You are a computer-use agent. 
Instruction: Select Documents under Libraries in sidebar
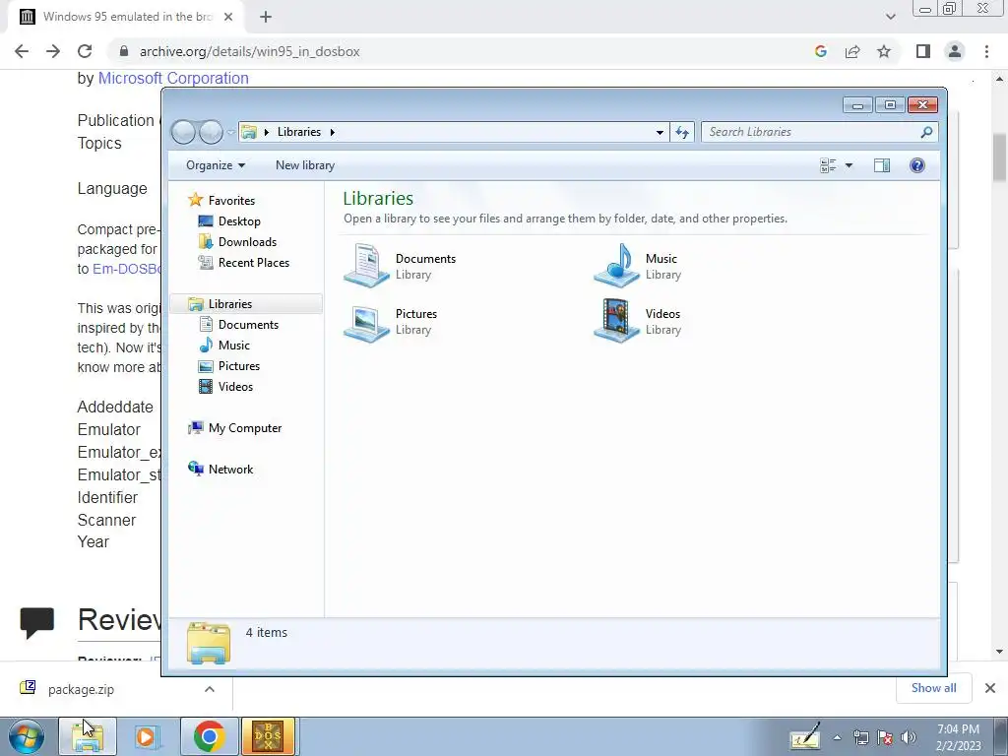(248, 325)
